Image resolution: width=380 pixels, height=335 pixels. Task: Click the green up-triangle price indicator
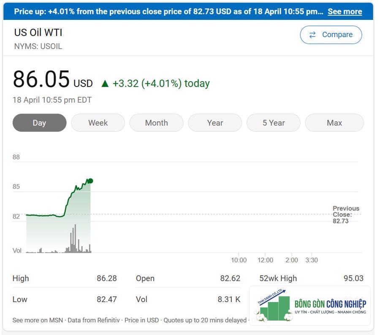(105, 84)
